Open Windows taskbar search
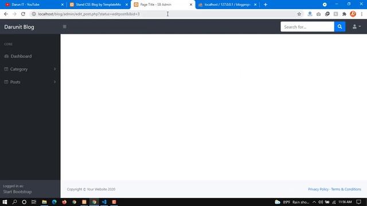This screenshot has height=206, width=367. pos(14,202)
